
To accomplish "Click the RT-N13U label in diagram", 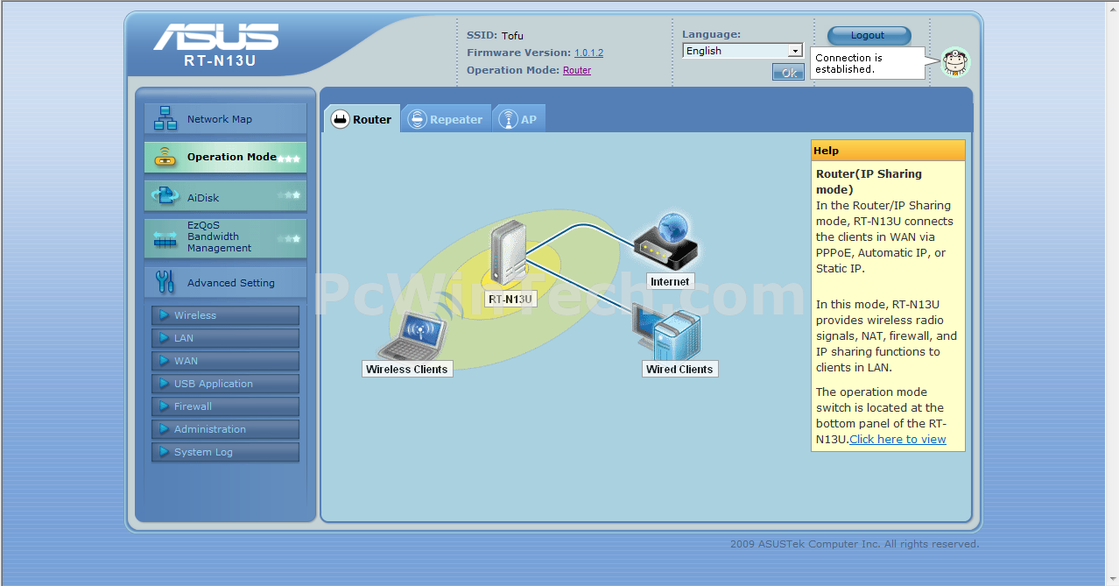I will coord(510,299).
